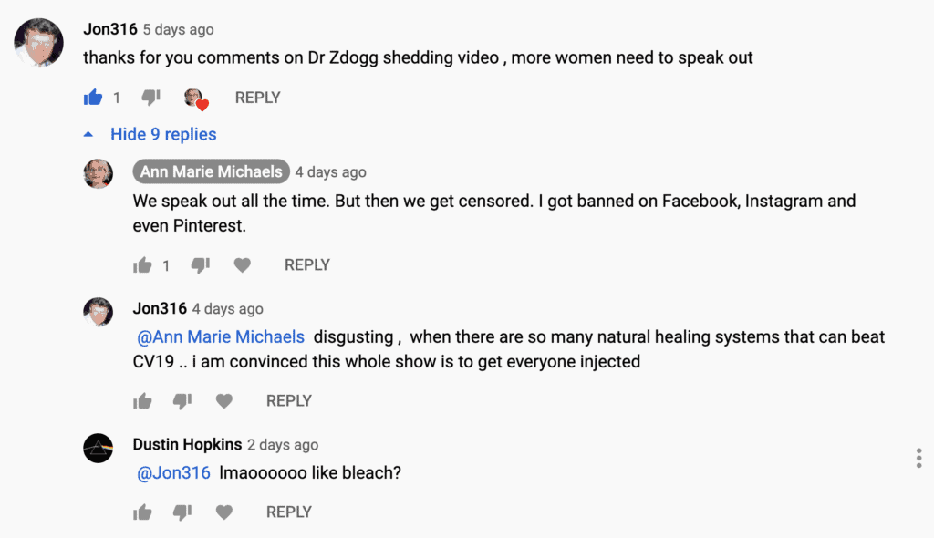Reply to Jon316's top-level comment
Screen dimensions: 934x538
(257, 98)
